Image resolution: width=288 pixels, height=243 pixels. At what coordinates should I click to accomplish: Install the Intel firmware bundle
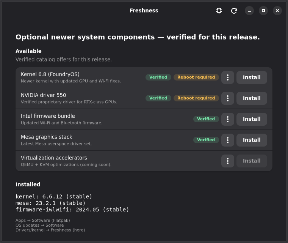pos(252,119)
